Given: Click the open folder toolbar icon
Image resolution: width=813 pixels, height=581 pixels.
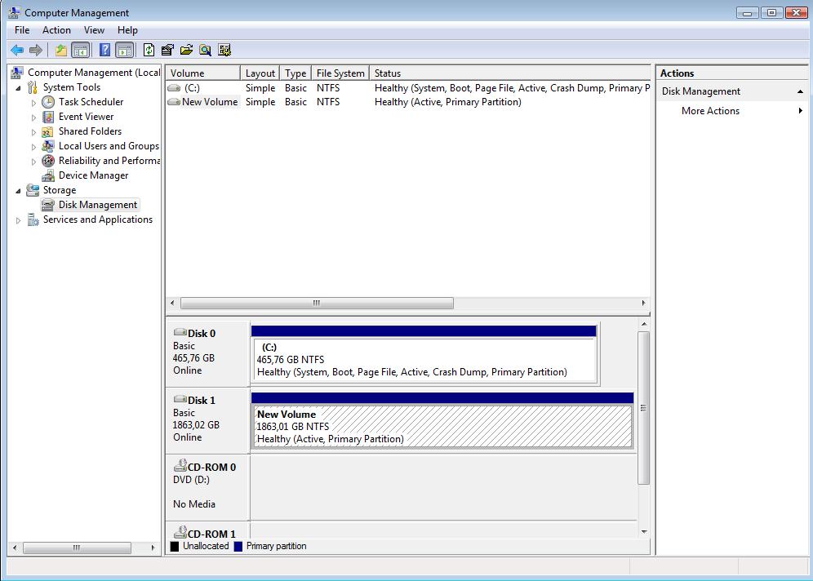Looking at the screenshot, I should pyautogui.click(x=186, y=51).
